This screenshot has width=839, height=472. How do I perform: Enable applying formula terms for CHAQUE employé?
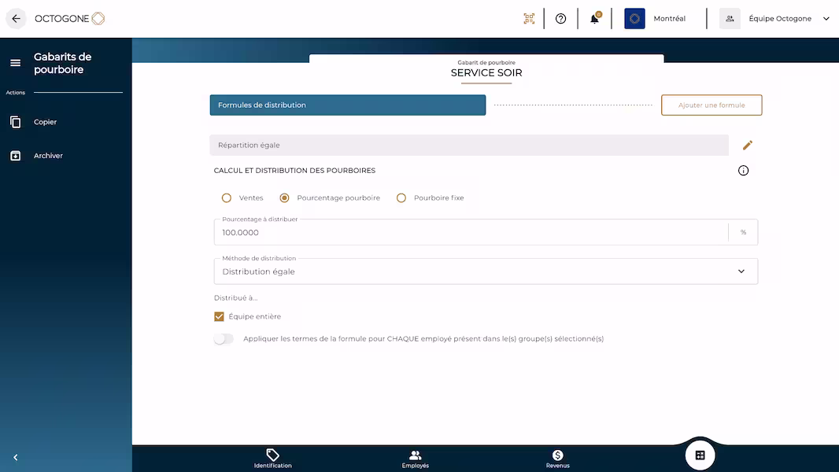point(224,338)
